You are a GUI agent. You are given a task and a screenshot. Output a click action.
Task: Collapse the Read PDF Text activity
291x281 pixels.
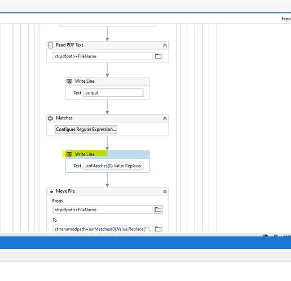165,46
